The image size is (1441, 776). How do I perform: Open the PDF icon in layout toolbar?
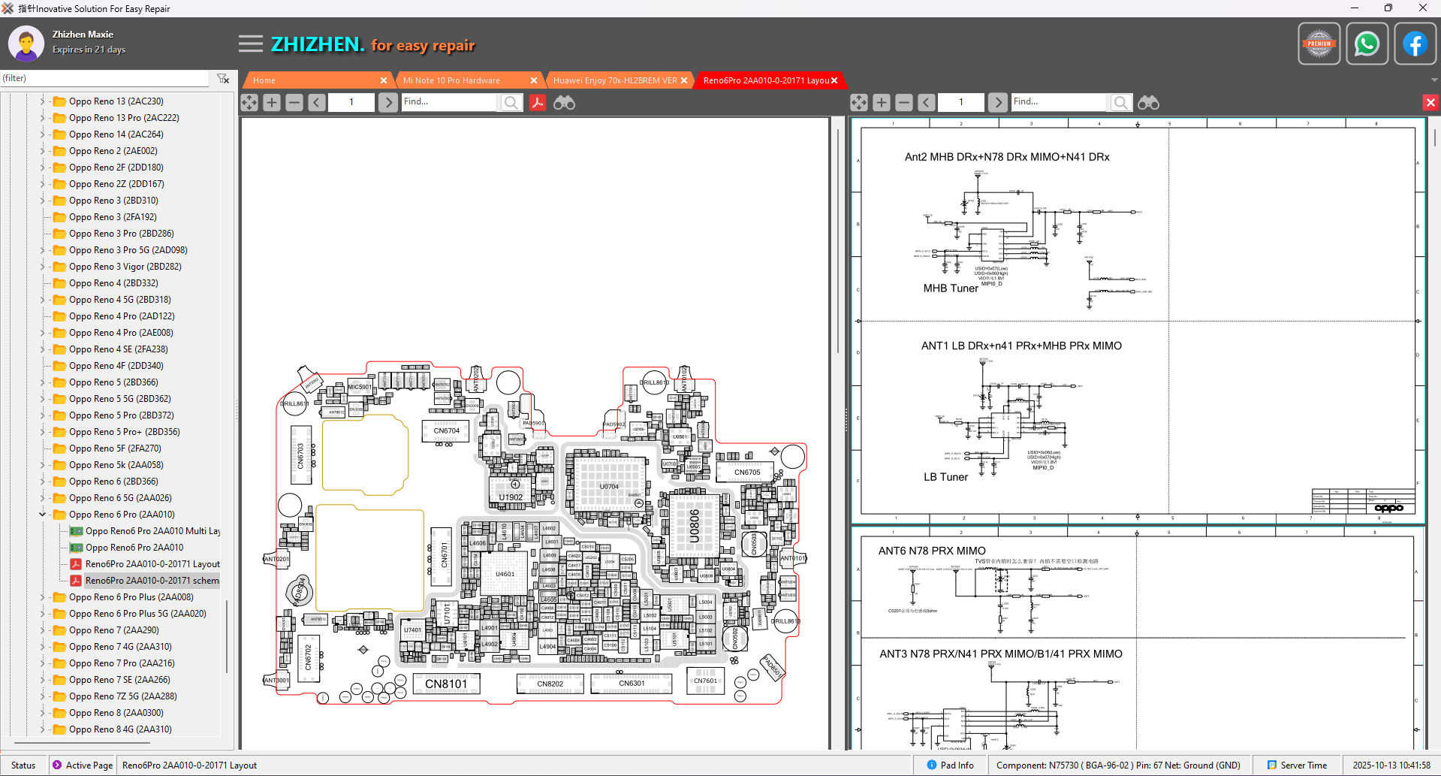538,102
